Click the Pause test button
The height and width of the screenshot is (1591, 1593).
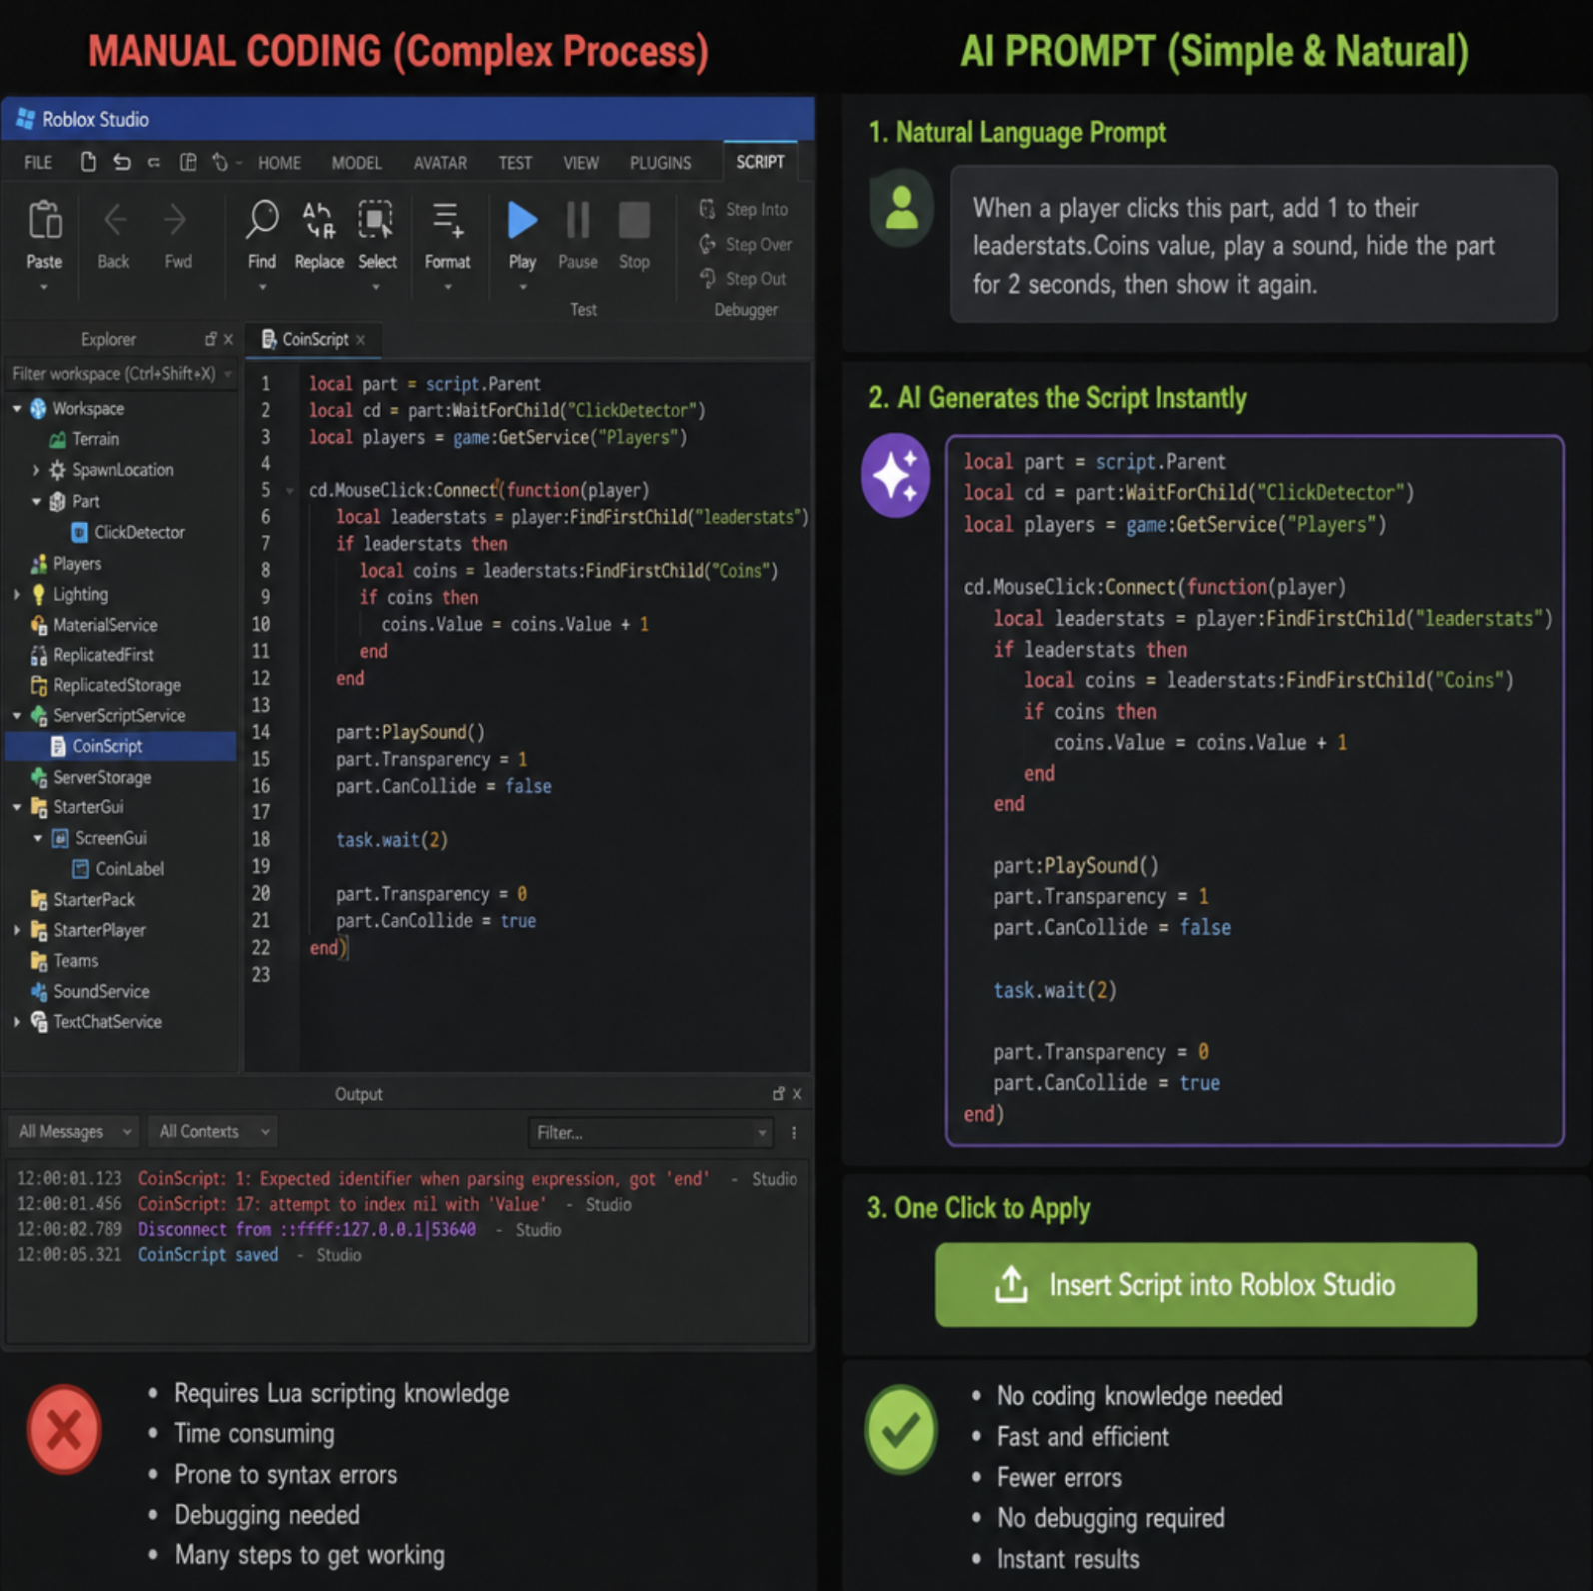point(577,220)
